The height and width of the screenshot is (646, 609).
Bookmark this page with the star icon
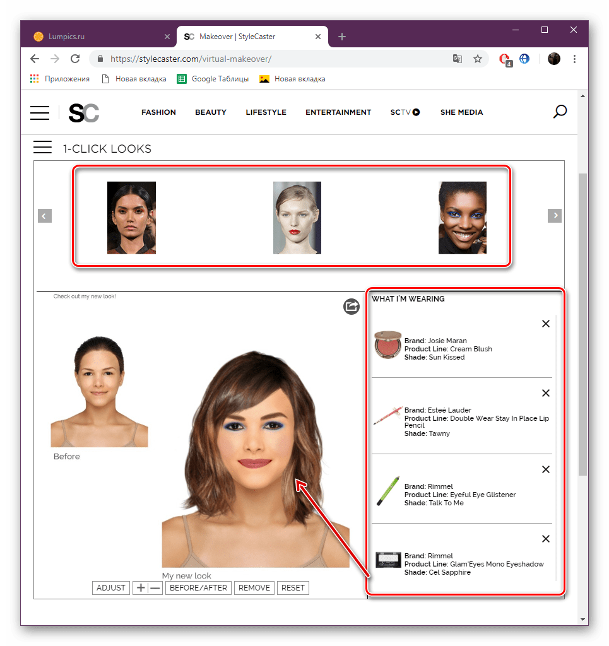[478, 59]
